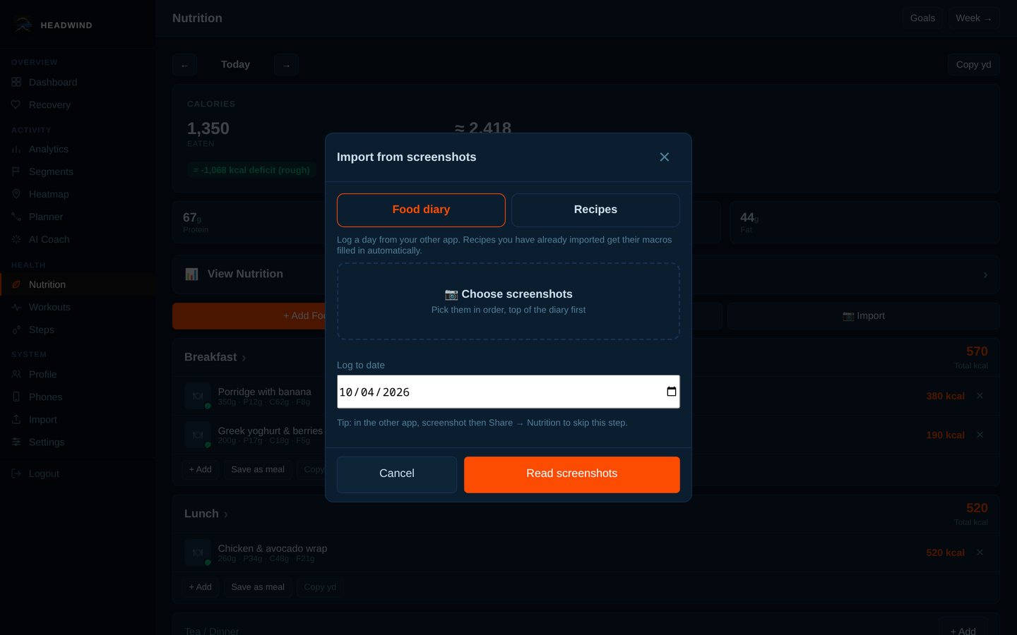Open the Planner page
The image size is (1017, 635).
(78, 217)
